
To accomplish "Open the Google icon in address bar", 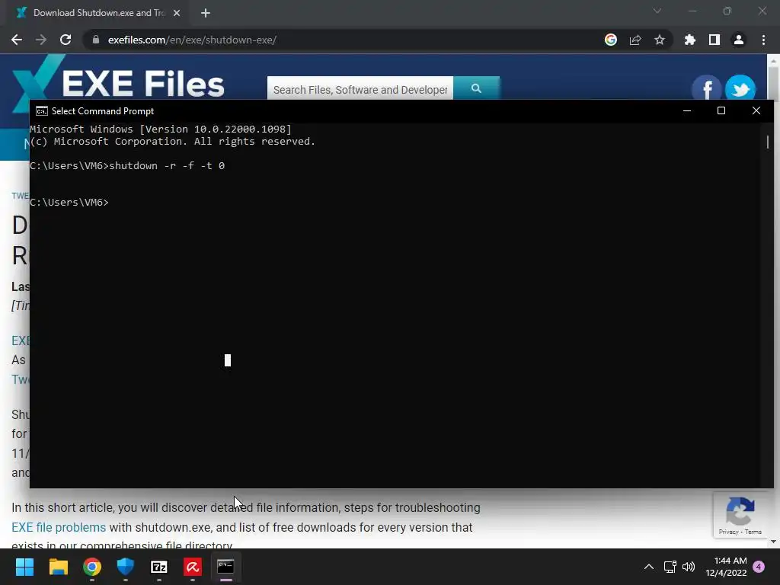I will coord(611,40).
